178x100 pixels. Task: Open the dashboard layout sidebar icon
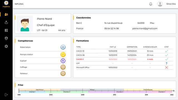click(6, 30)
